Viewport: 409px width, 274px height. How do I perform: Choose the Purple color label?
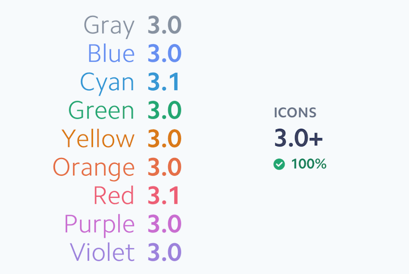[x=99, y=224]
